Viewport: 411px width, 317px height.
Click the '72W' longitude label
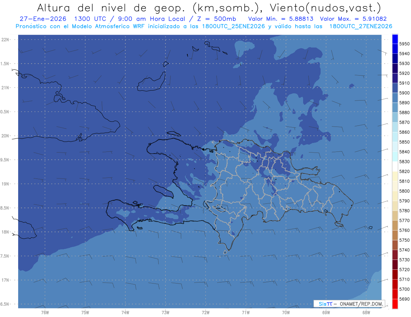point(206,312)
